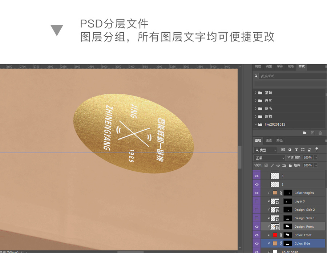This screenshot has height=280, width=327.
Task: Show the Layer 3 layer
Action: [257, 201]
